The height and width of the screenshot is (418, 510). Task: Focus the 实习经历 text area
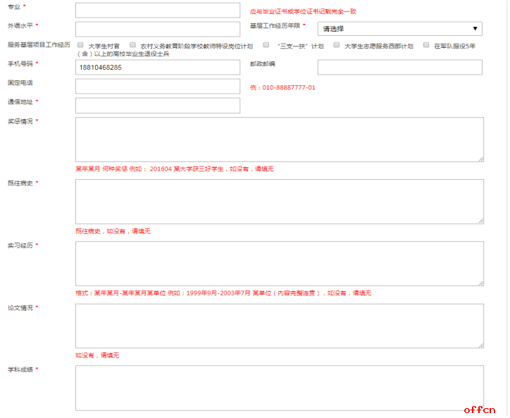point(279,264)
